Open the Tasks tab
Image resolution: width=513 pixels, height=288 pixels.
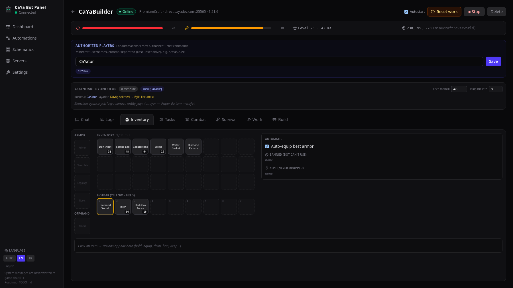(167, 120)
